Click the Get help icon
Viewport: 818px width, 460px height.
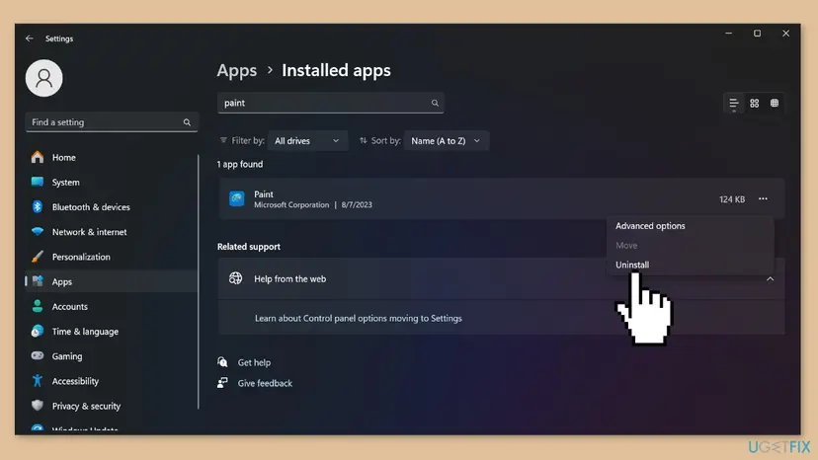[x=222, y=362]
